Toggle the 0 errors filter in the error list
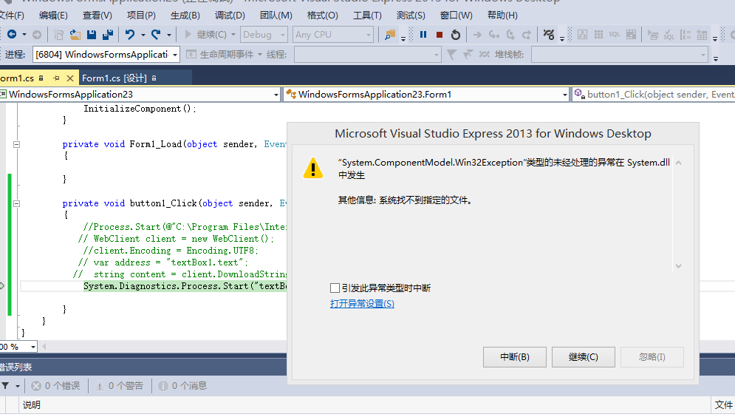735x417 pixels. [x=55, y=385]
